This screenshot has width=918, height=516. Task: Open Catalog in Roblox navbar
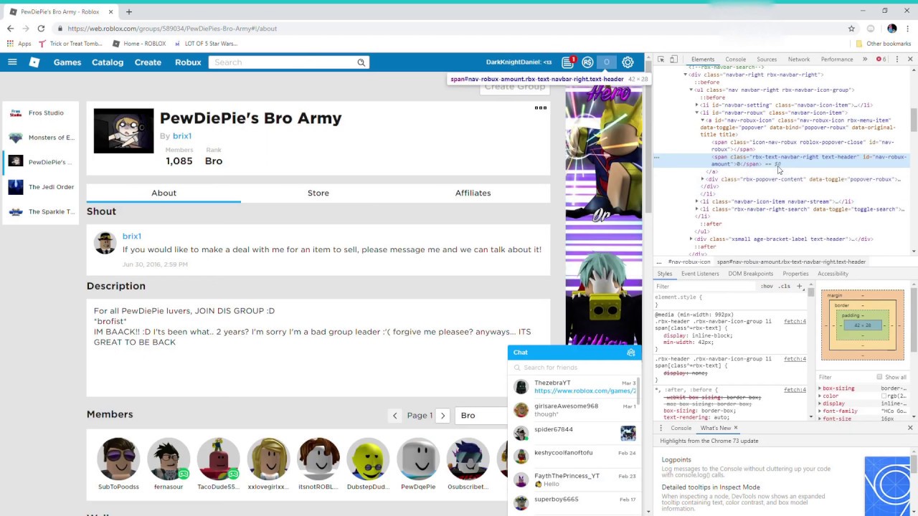[108, 62]
